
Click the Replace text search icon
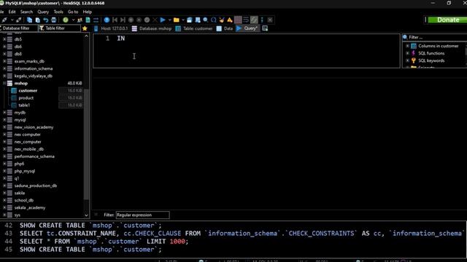[214, 20]
